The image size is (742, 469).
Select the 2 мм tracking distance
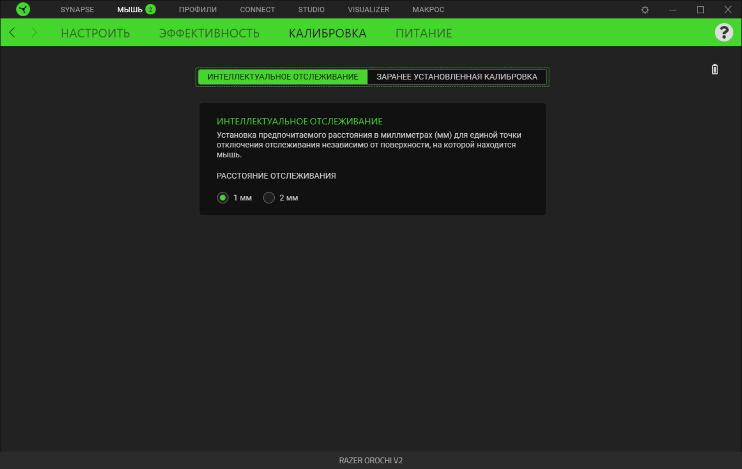coord(269,198)
